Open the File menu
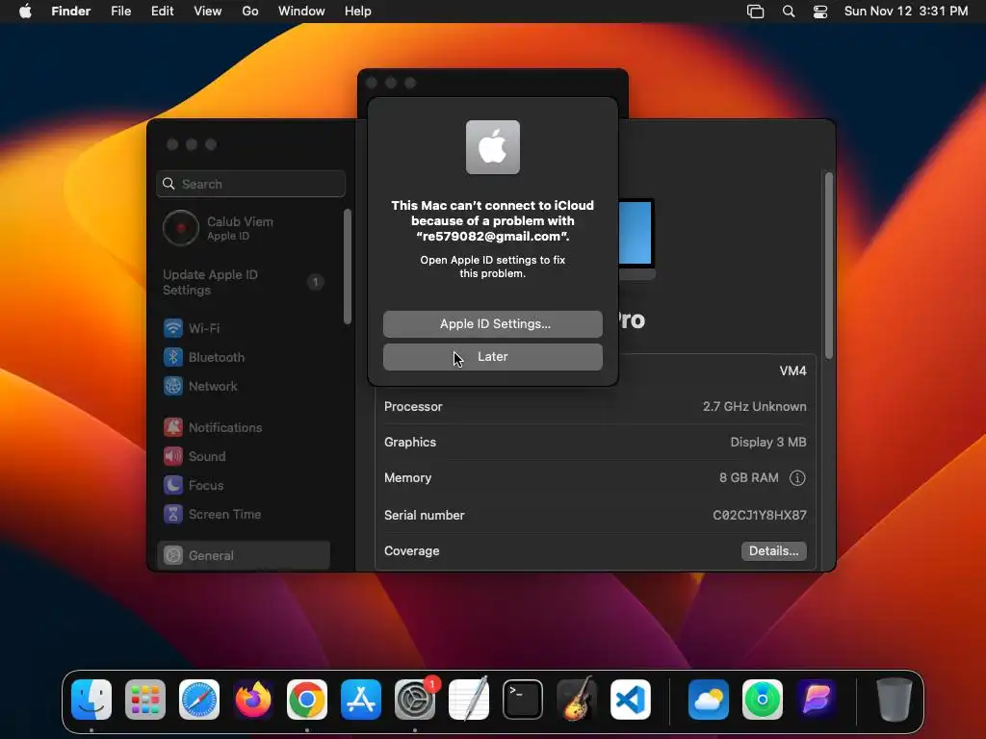Viewport: 986px width, 739px height. pyautogui.click(x=120, y=12)
